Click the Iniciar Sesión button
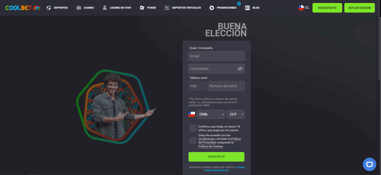 click(360, 8)
